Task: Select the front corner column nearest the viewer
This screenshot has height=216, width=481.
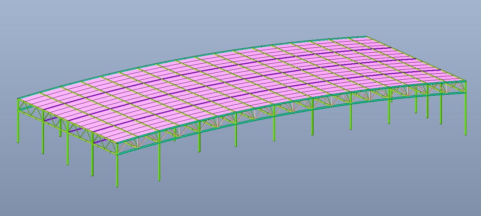Action: pos(117,167)
